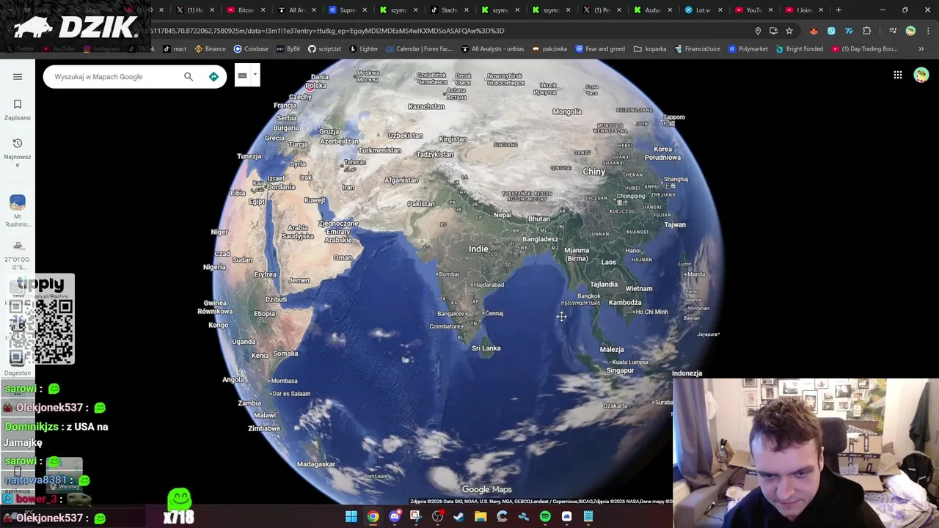
Task: Click the Sri Lanka label on globe
Action: pos(486,348)
